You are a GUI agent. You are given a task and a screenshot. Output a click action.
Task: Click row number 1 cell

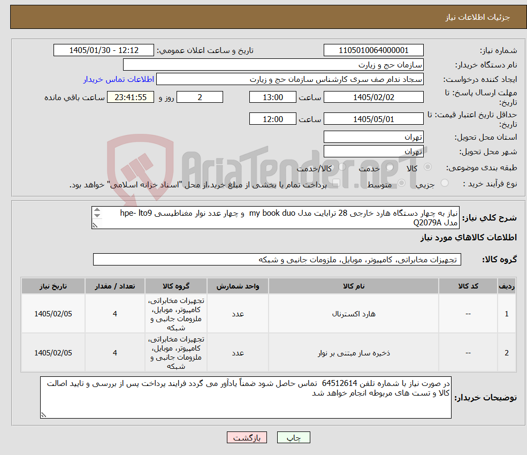pyautogui.click(x=507, y=314)
